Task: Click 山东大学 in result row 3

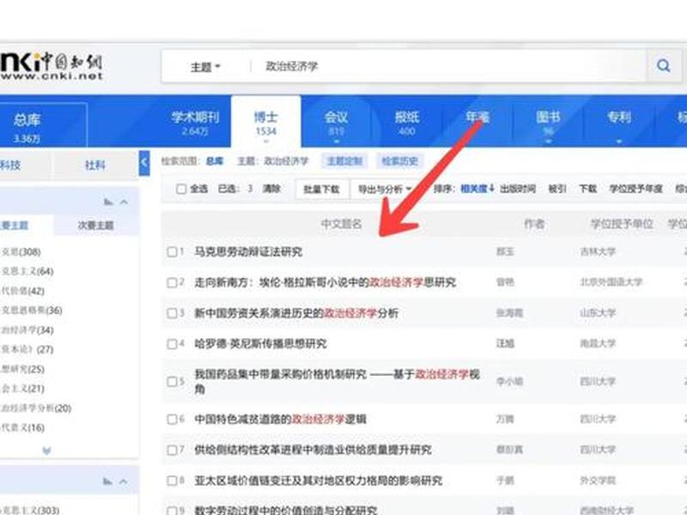Action: pyautogui.click(x=598, y=313)
